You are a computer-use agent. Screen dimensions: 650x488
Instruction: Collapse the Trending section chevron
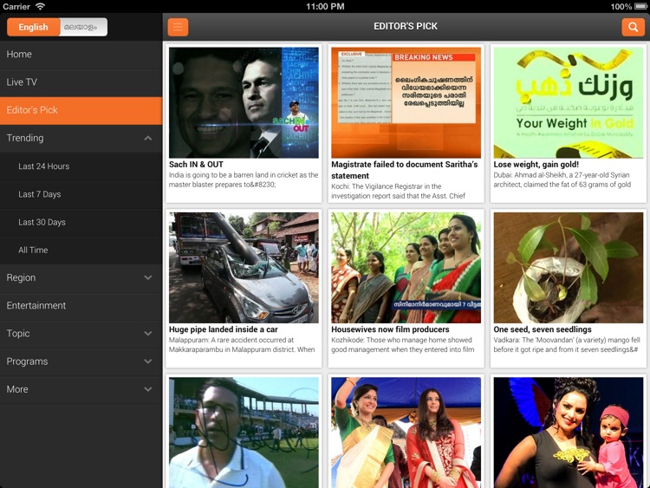click(x=148, y=138)
